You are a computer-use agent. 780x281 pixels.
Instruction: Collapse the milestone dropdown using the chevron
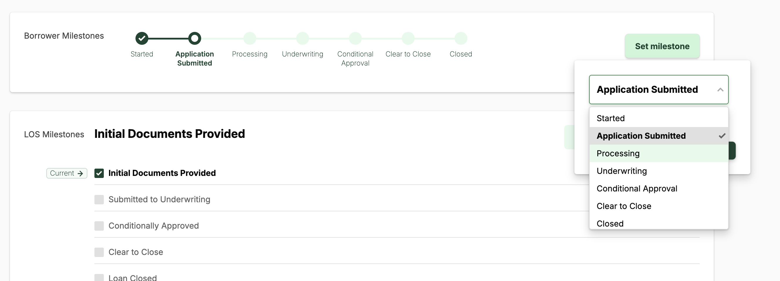click(x=720, y=90)
